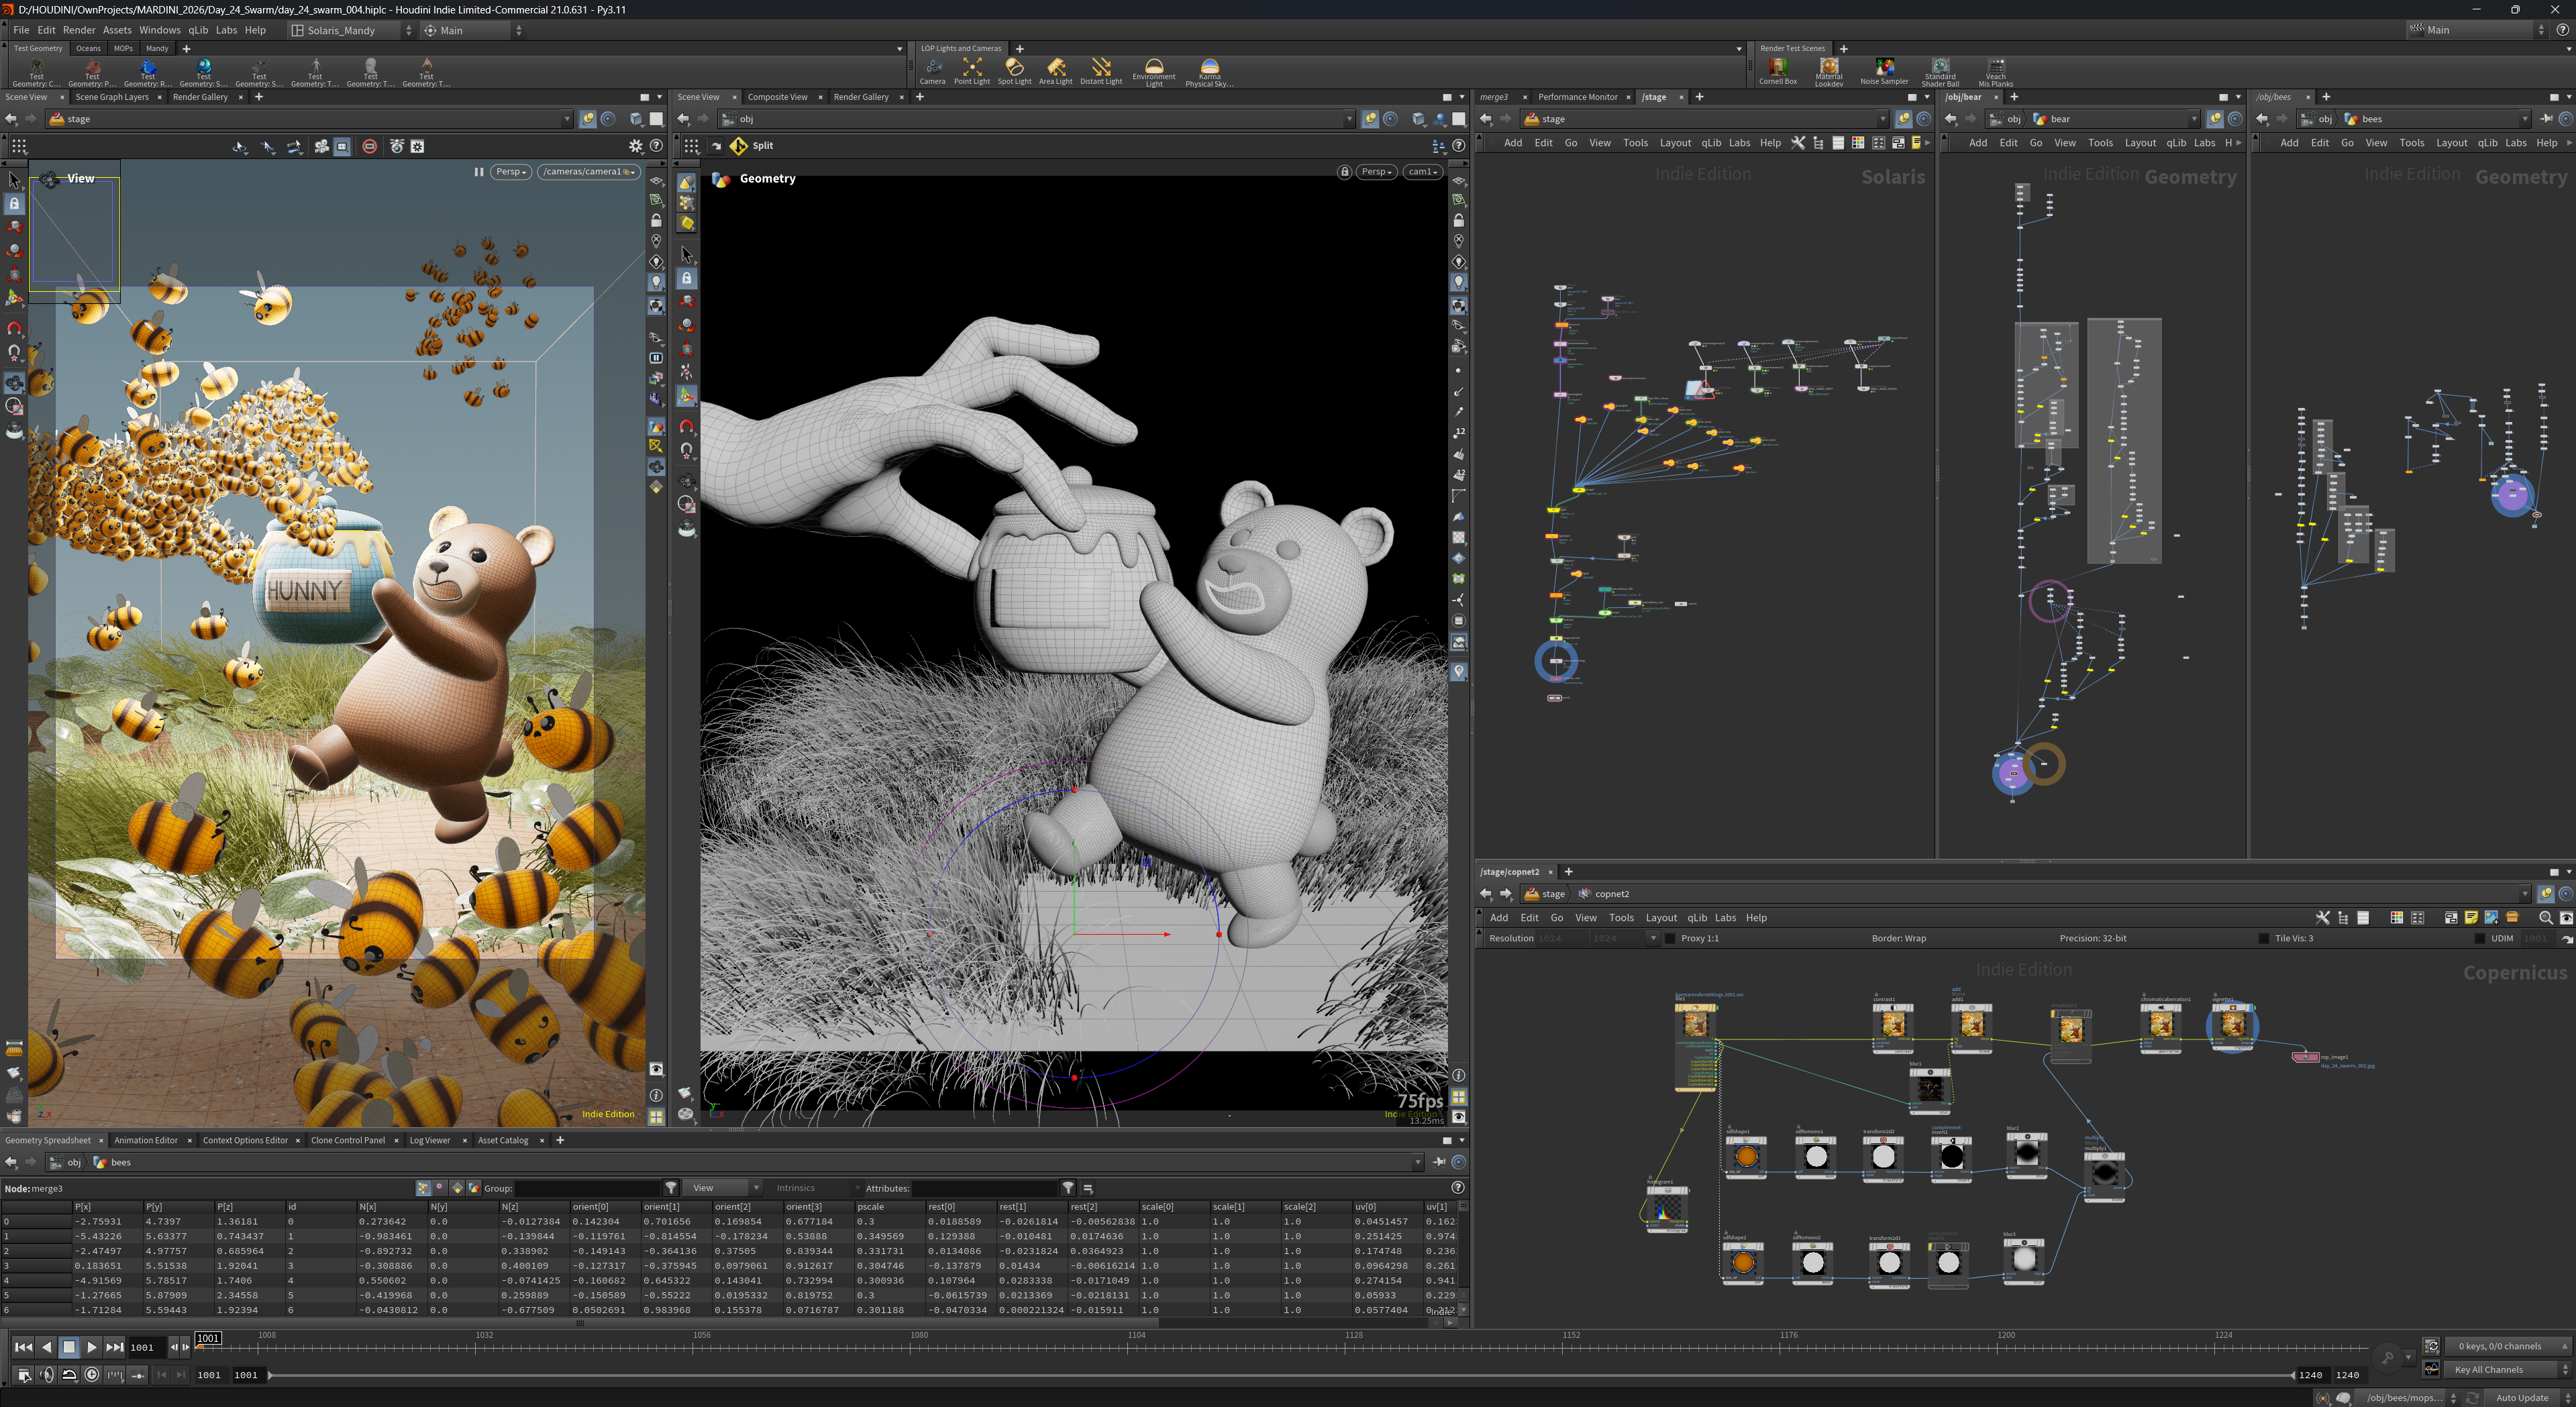Viewport: 2576px width, 1407px height.
Task: Toggle primitive attributes display in spreadsheet
Action: pyautogui.click(x=457, y=1188)
